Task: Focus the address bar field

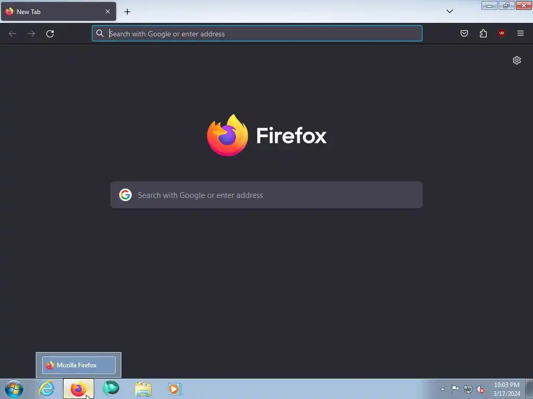Action: [257, 34]
